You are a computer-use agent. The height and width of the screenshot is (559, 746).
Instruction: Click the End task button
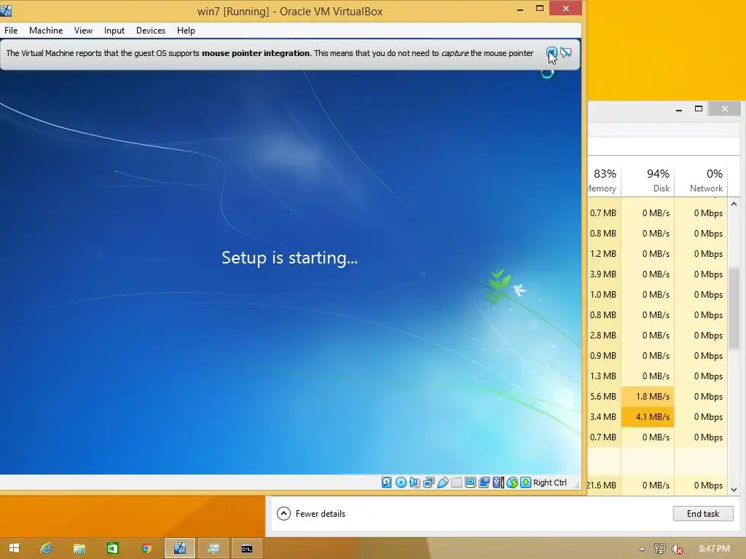coord(703,513)
